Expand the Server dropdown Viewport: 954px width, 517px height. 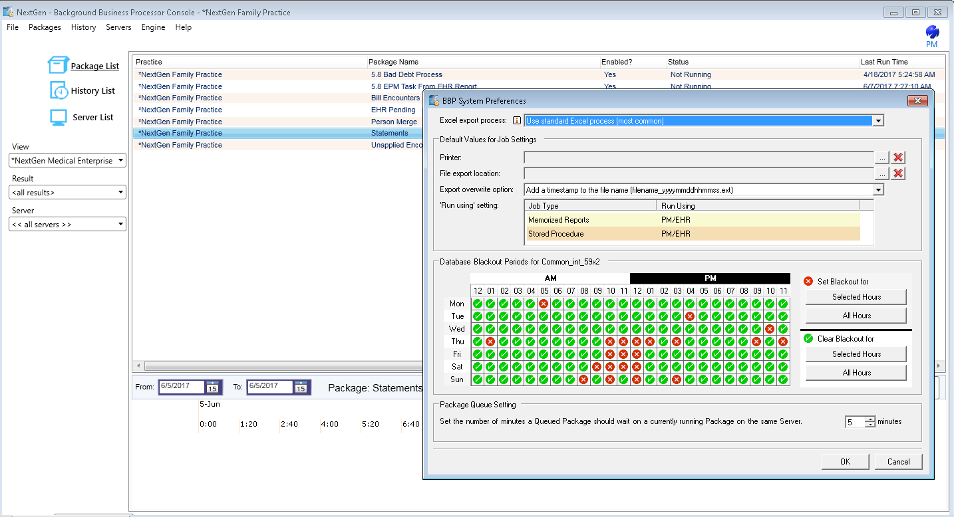(x=120, y=225)
